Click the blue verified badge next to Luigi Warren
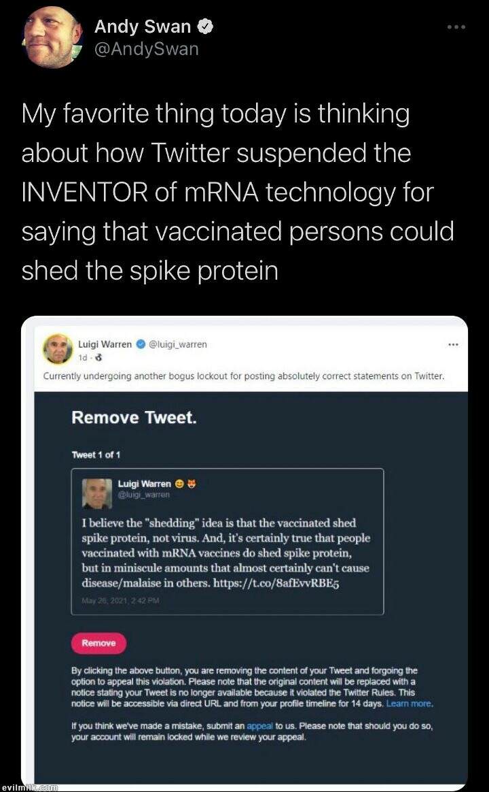This screenshot has width=489, height=792. (141, 344)
